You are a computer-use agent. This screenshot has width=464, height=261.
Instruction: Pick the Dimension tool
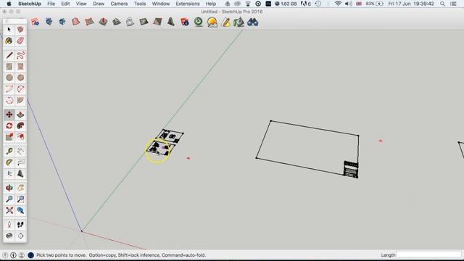pos(20,152)
